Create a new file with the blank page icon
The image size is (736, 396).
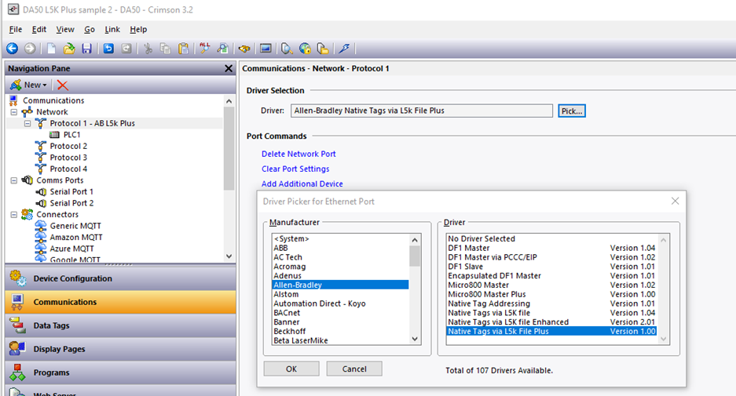[x=52, y=49]
